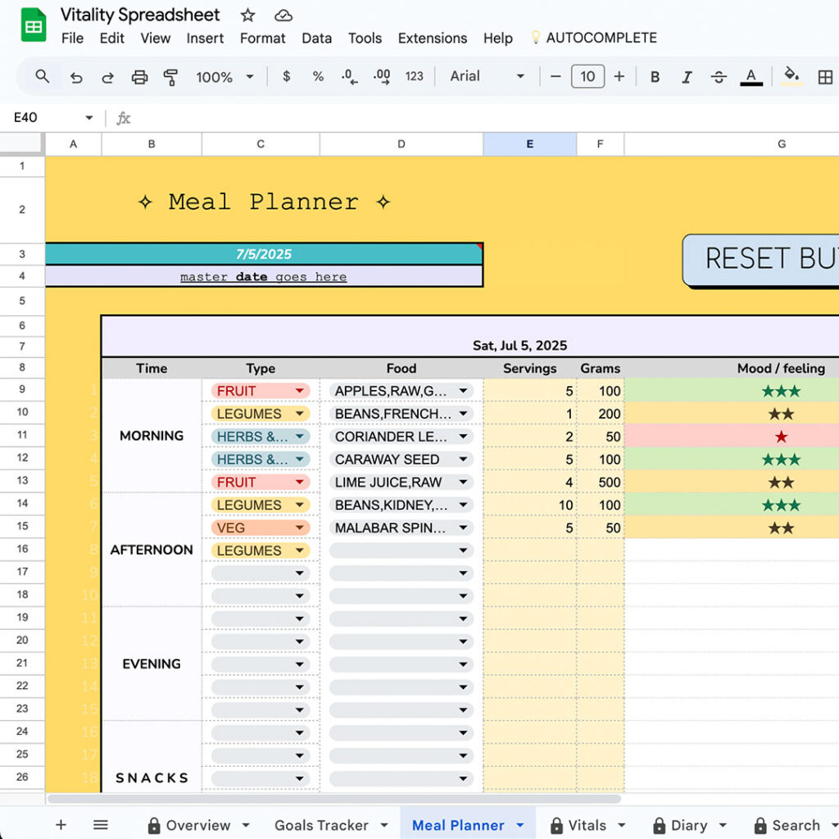839x839 pixels.
Task: Select the 7/5/2025 master date cell
Action: [x=264, y=254]
